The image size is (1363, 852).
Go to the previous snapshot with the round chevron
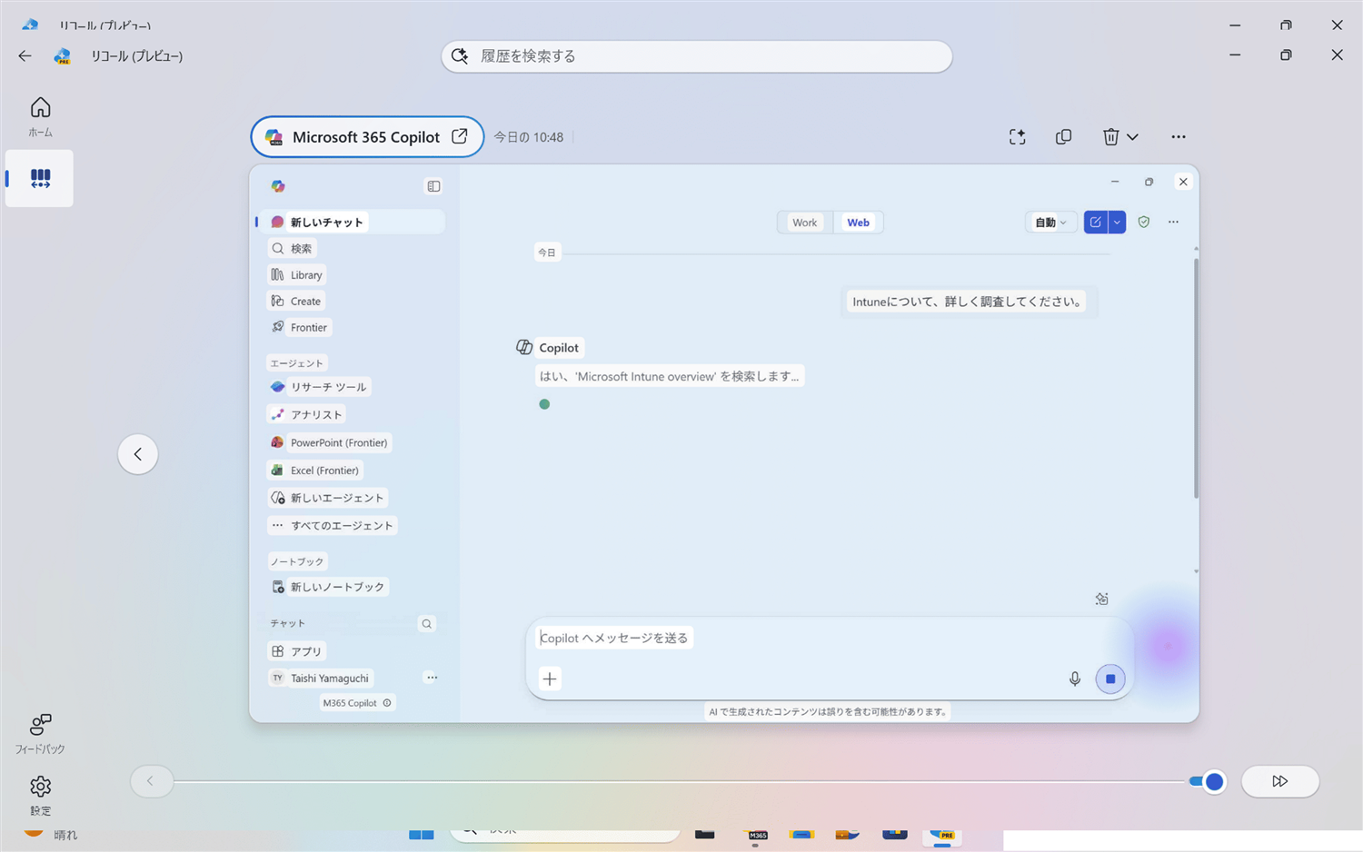(x=138, y=454)
